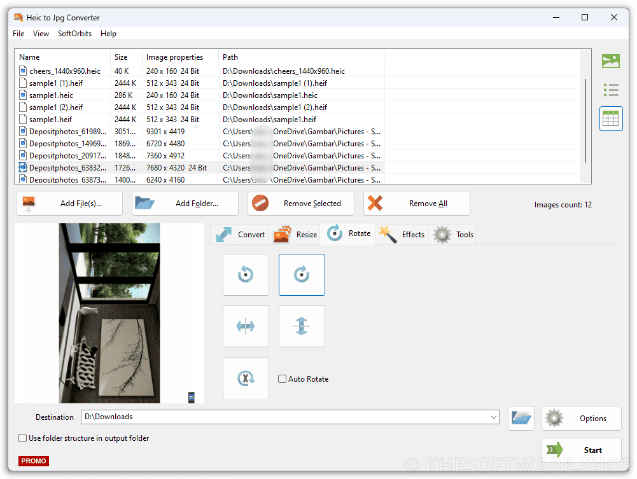Browse destination folder icon button
This screenshot has height=479, width=637.
click(521, 418)
